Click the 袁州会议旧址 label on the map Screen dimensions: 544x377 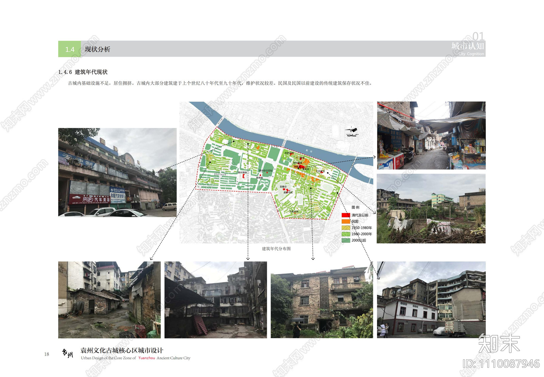pos(266,170)
